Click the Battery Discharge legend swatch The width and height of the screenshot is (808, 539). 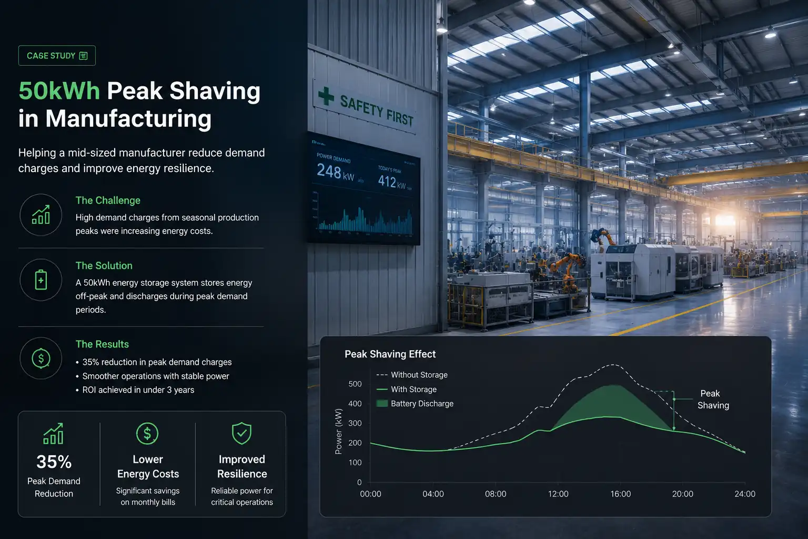tap(382, 404)
